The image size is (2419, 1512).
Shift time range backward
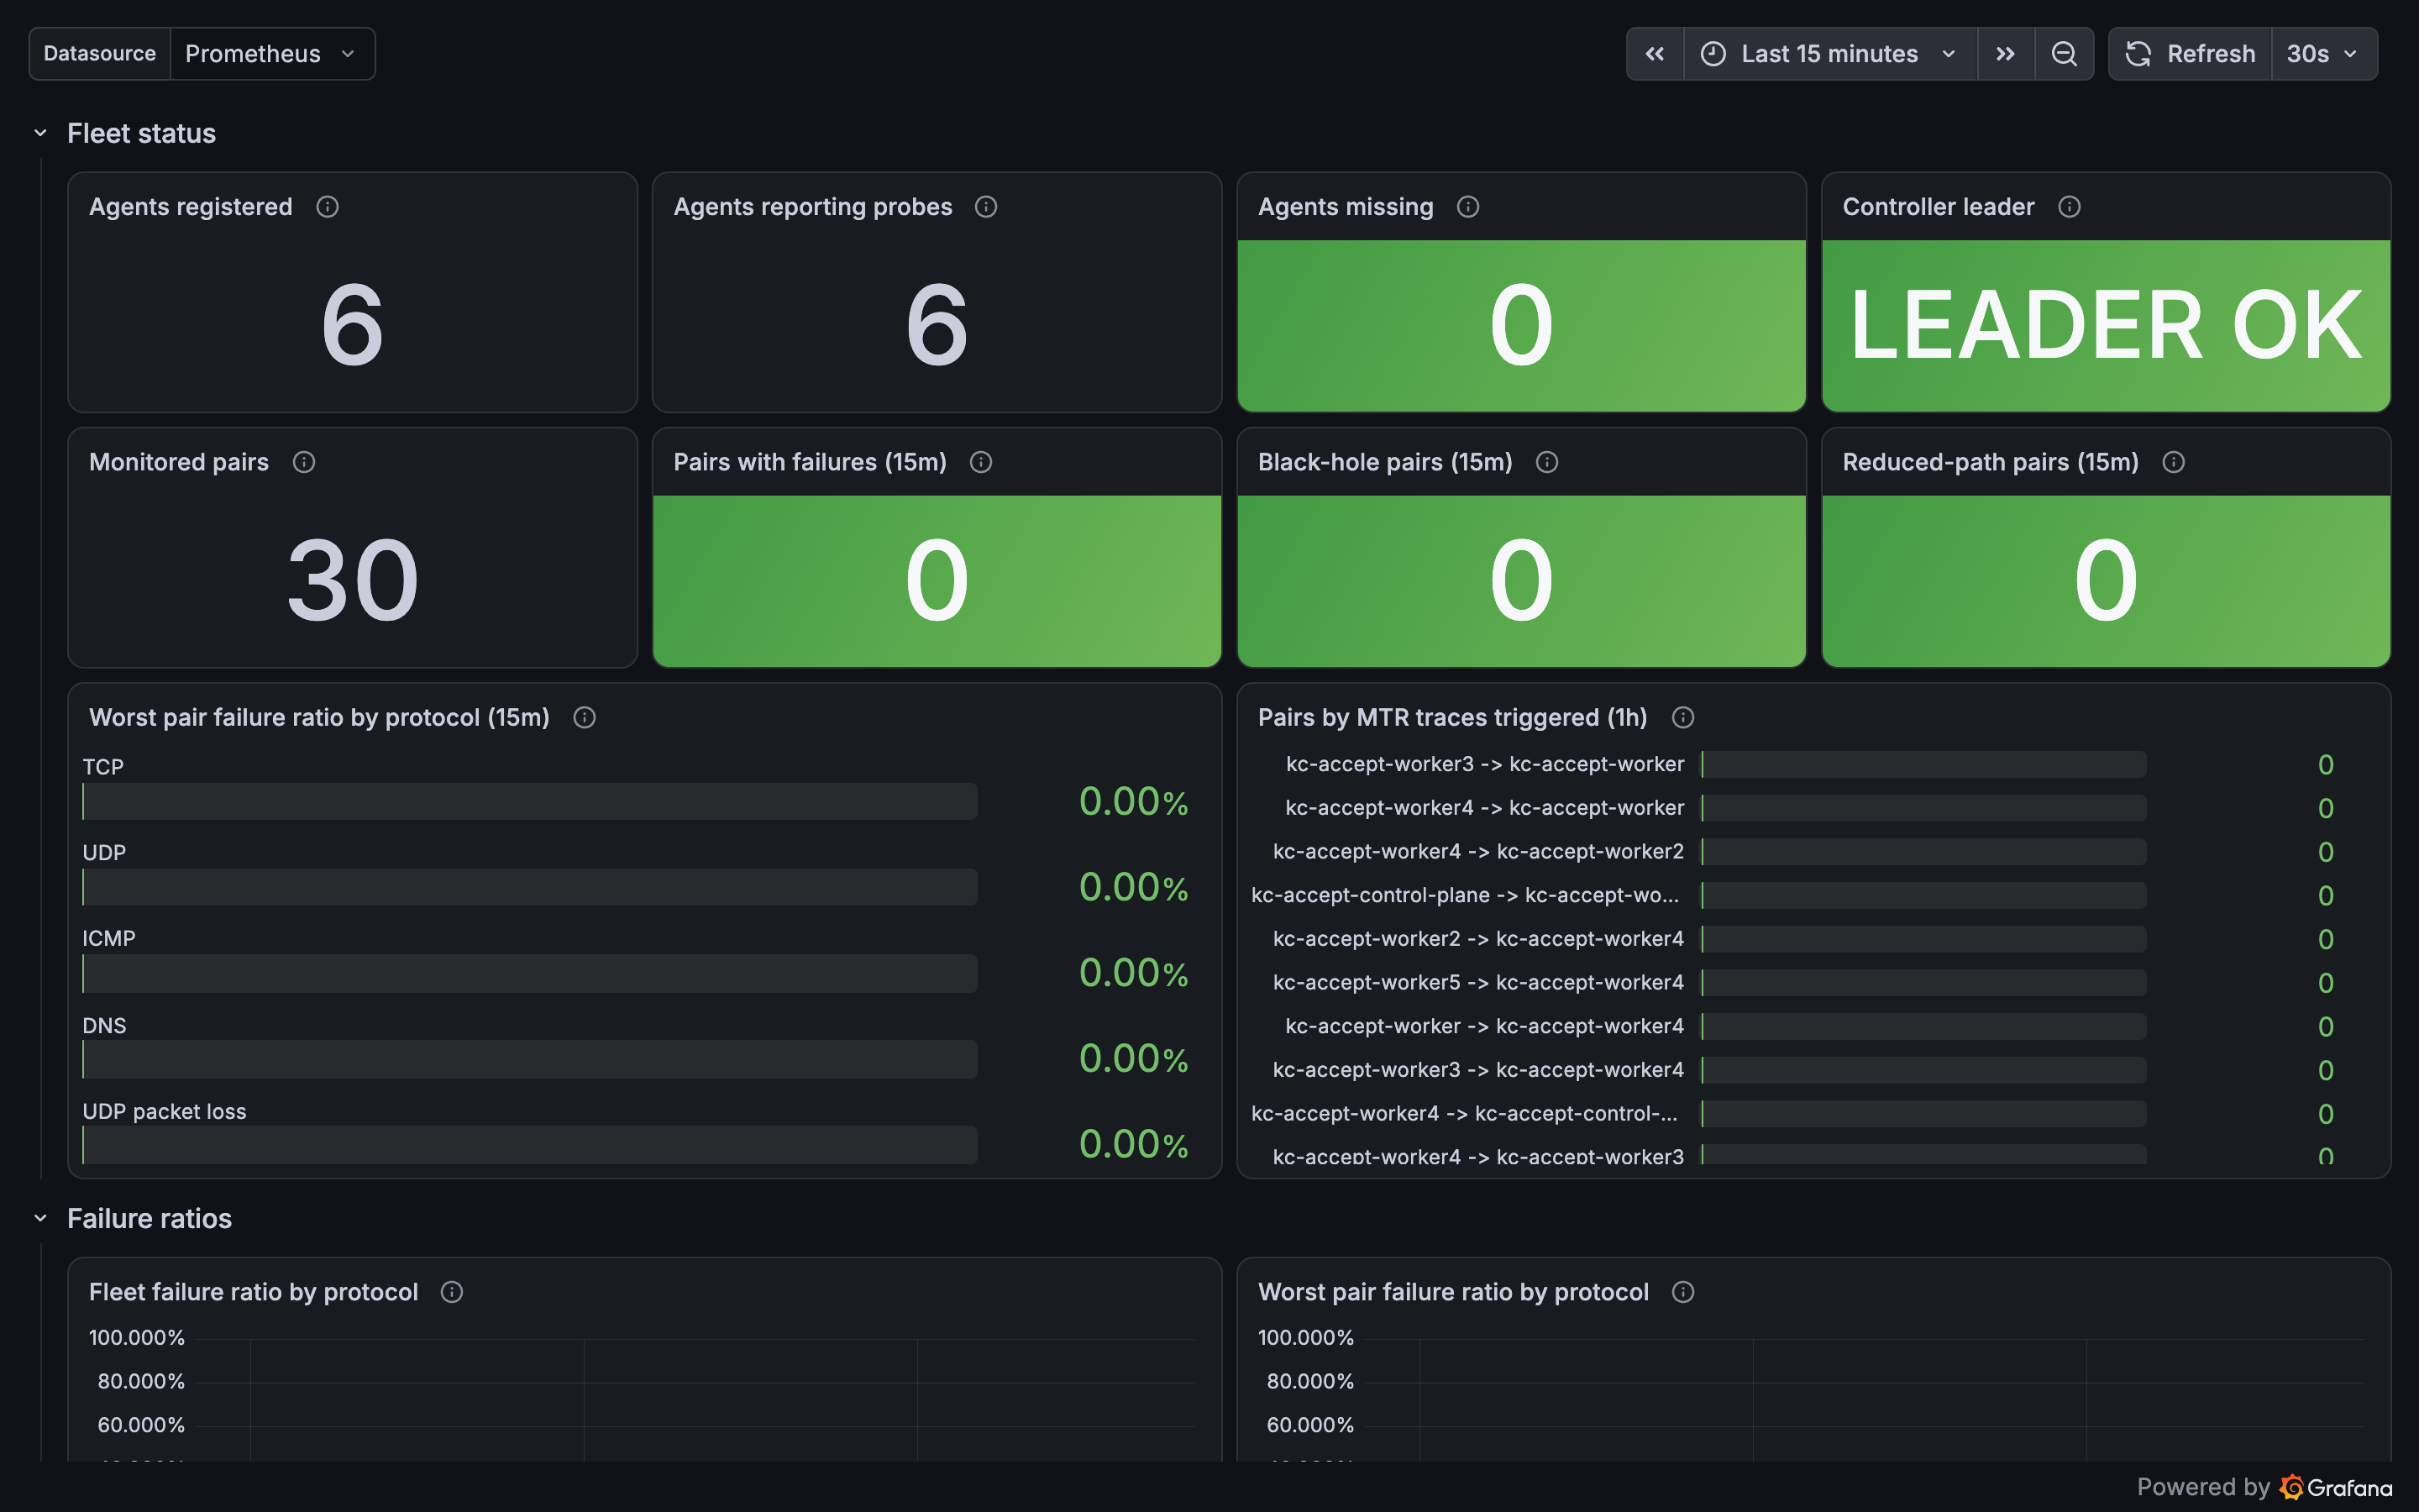coord(1656,54)
